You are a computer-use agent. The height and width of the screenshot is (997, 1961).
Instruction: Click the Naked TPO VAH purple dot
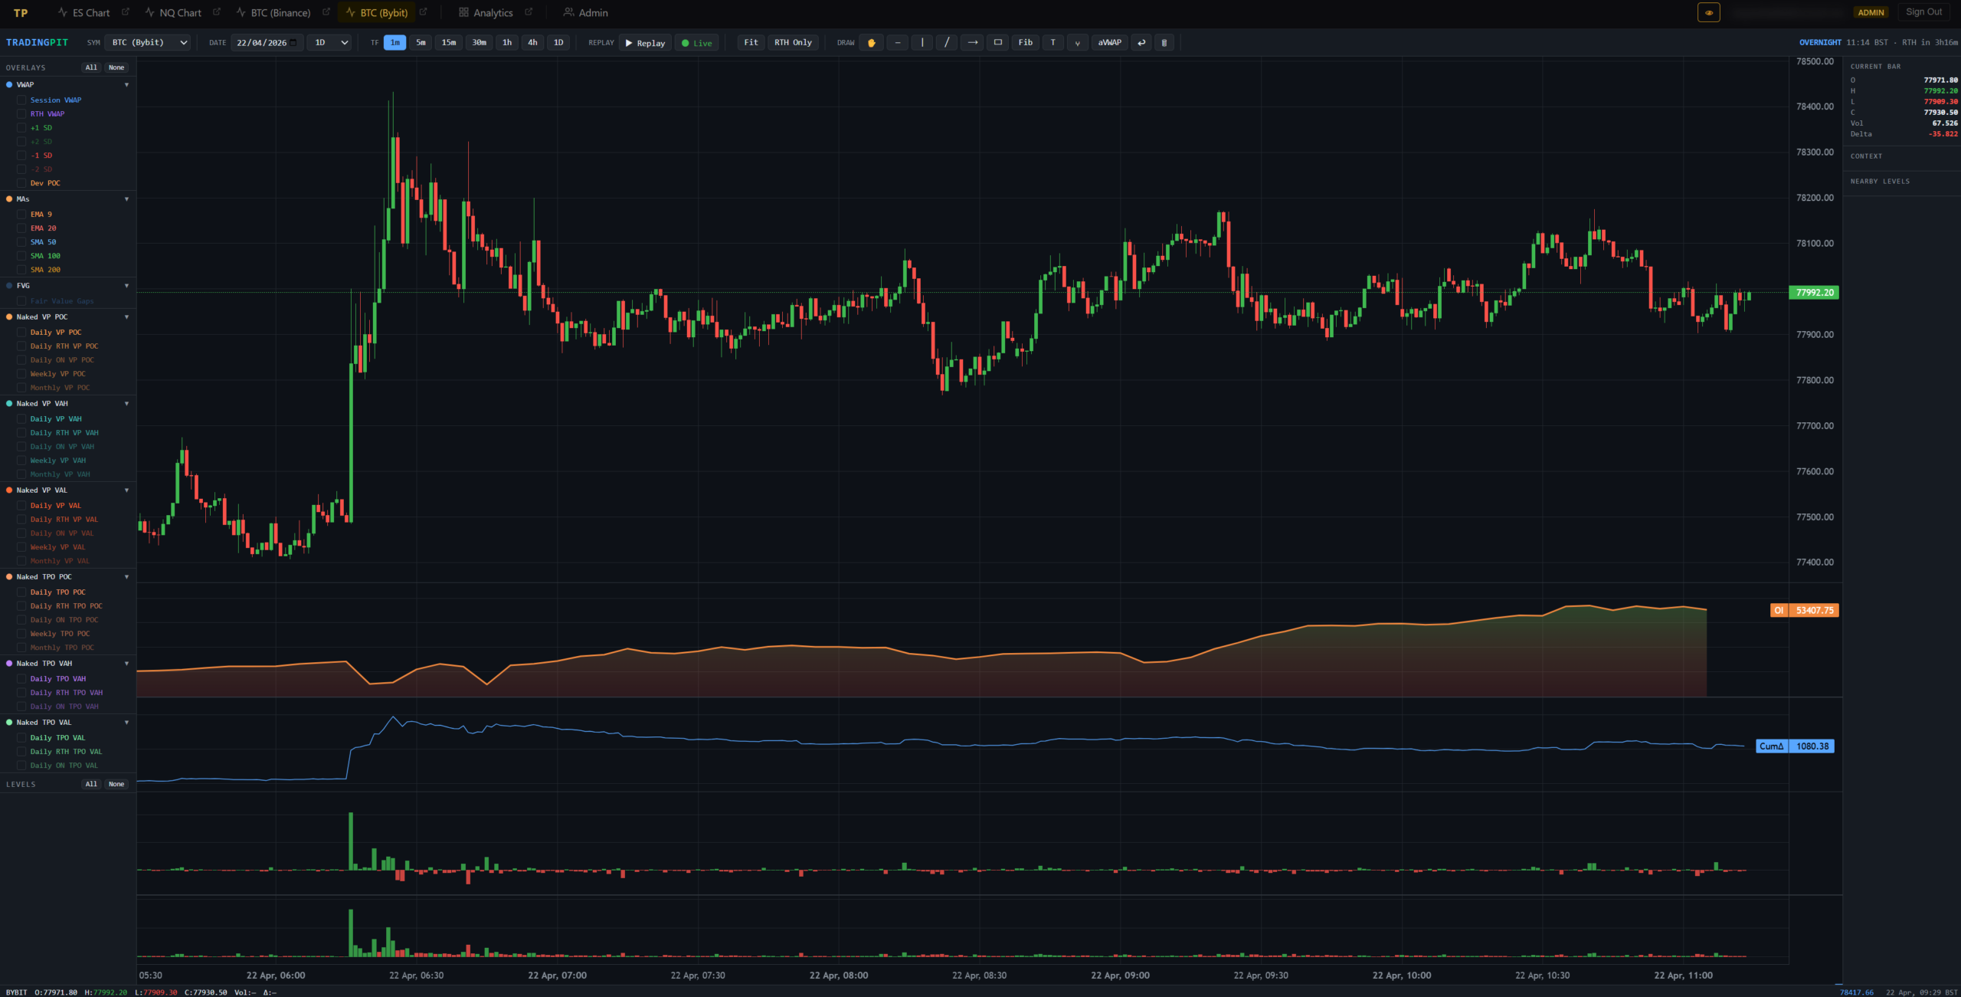coord(9,664)
